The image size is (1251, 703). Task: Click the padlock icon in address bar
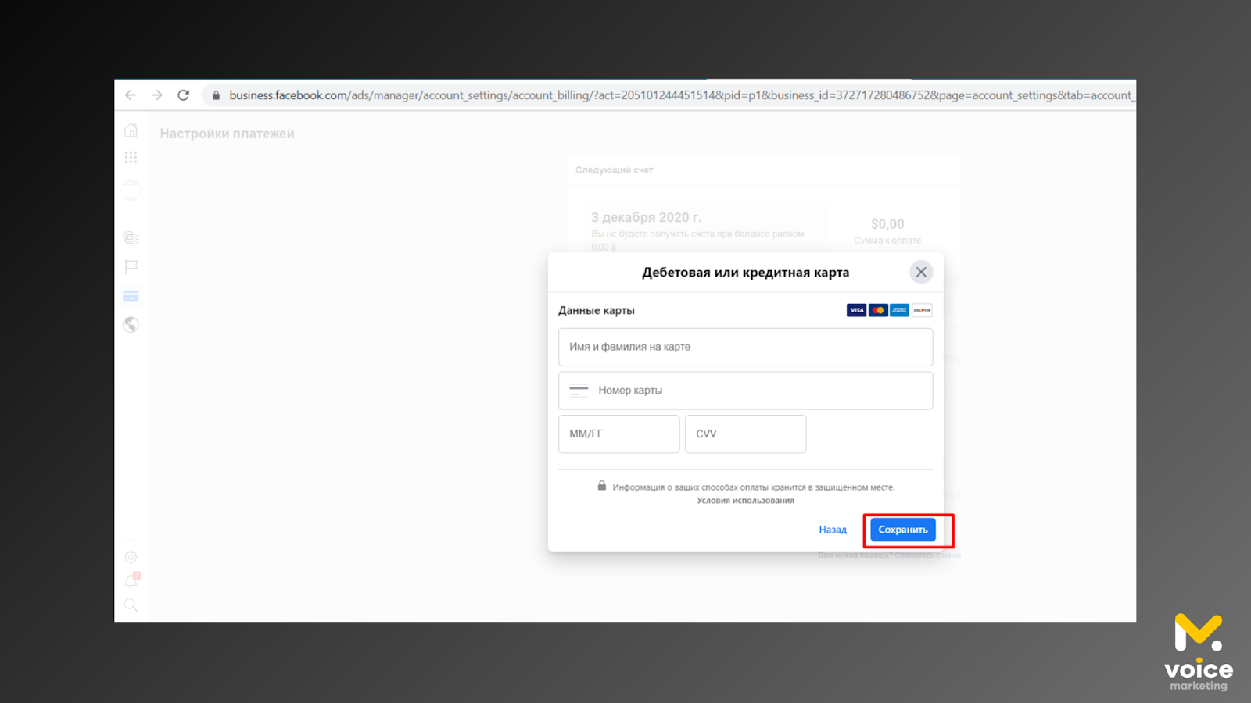216,95
